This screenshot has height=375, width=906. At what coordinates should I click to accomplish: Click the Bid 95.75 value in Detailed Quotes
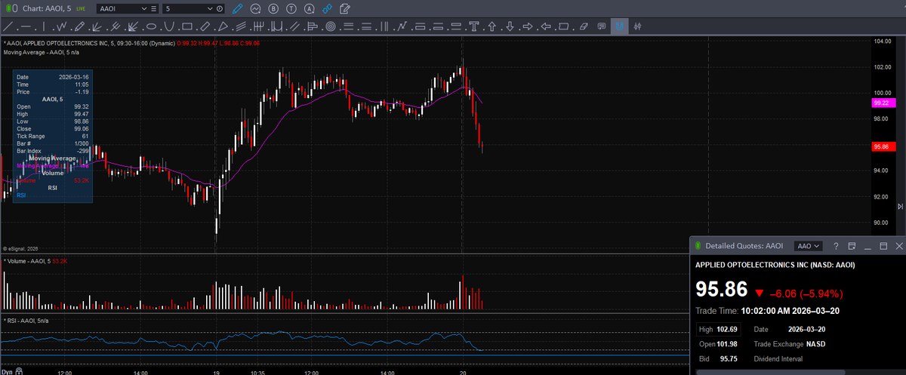[x=729, y=359]
